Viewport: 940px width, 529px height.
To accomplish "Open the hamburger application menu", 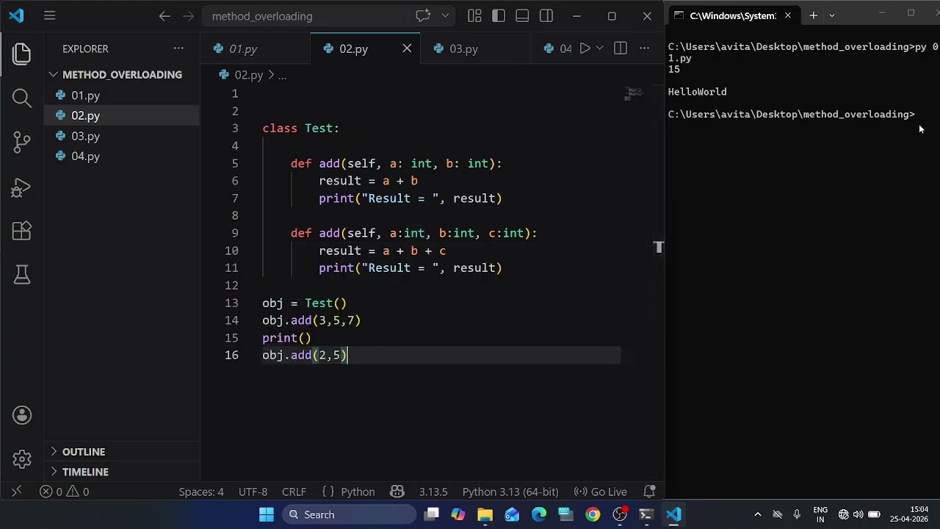I will pos(49,15).
